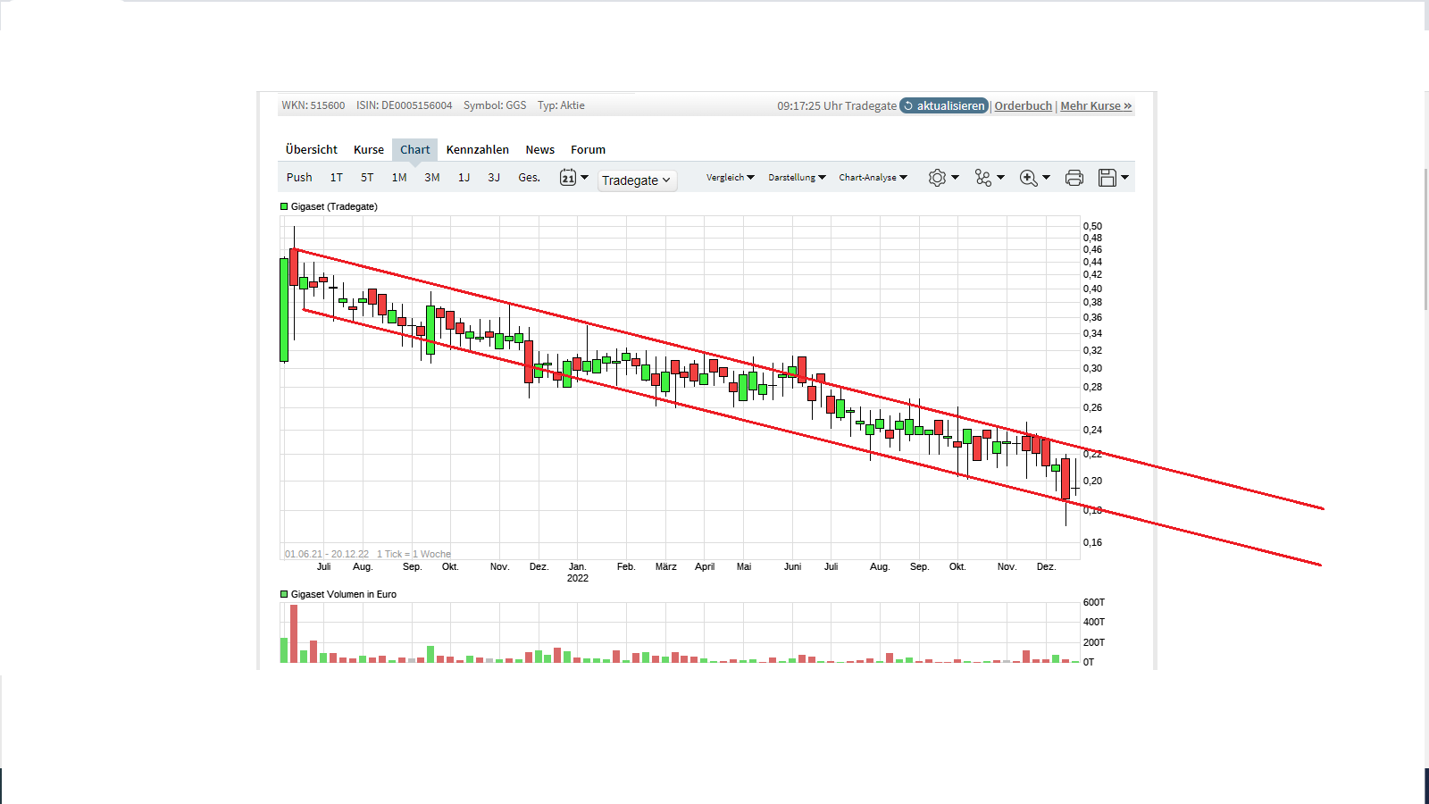Open the Tradegate exchange dropdown
The height and width of the screenshot is (804, 1429).
pyautogui.click(x=637, y=180)
